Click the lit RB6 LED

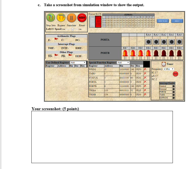click(133, 55)
